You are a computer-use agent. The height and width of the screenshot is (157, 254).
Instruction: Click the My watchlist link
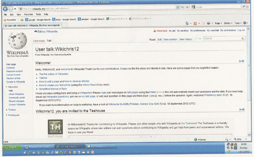click(213, 30)
